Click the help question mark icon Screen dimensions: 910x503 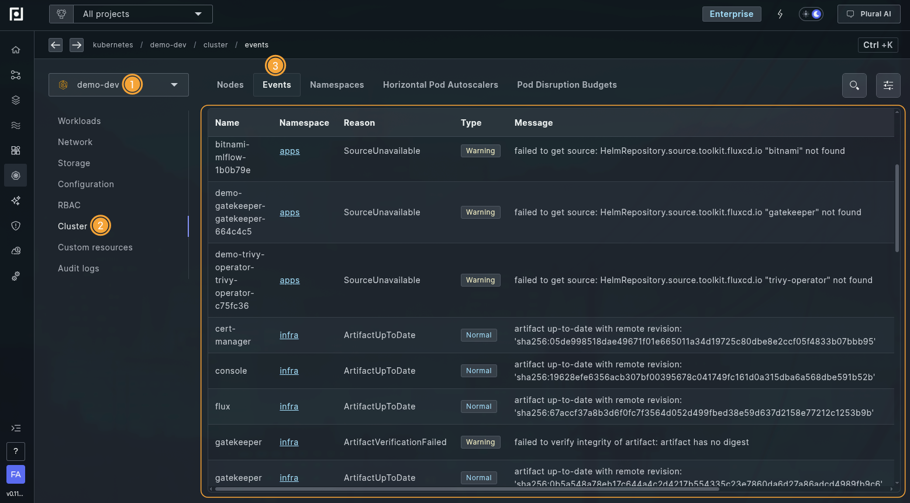[x=16, y=452]
